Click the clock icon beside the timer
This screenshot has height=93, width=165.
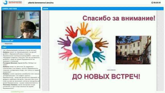152,3
